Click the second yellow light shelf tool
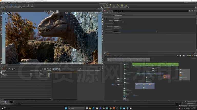 coord(107,5)
